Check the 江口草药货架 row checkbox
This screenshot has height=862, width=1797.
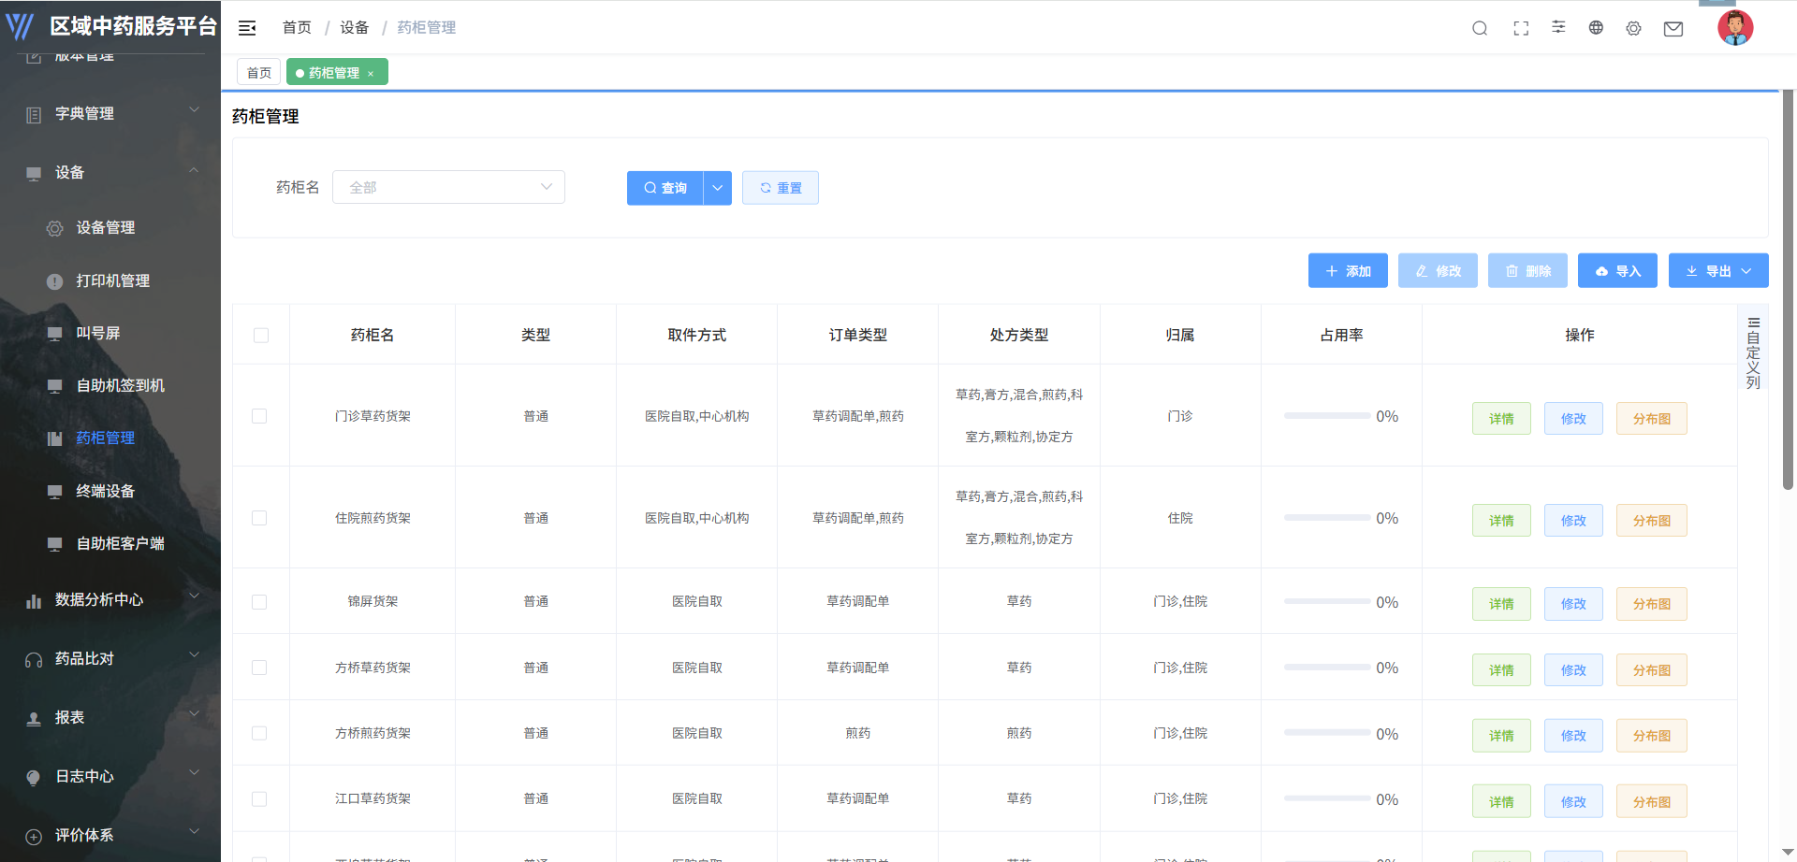259,799
